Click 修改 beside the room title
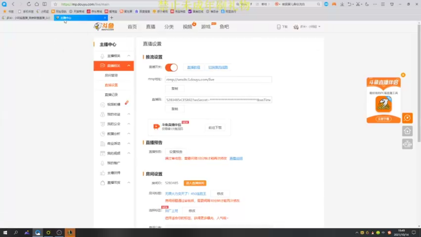 [x=220, y=194]
